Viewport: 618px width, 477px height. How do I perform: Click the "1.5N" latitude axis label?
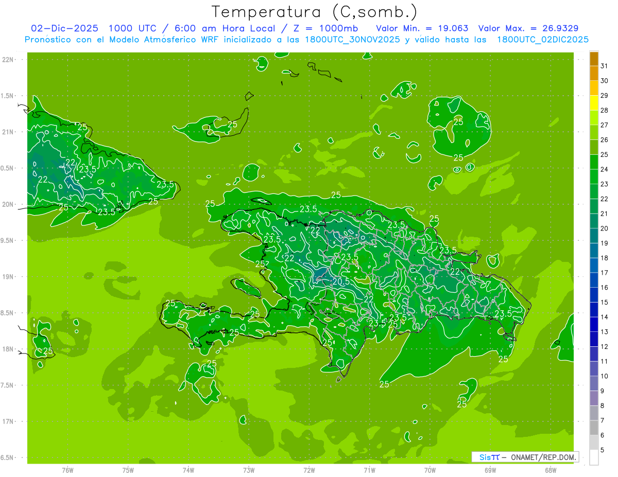[x=8, y=96]
